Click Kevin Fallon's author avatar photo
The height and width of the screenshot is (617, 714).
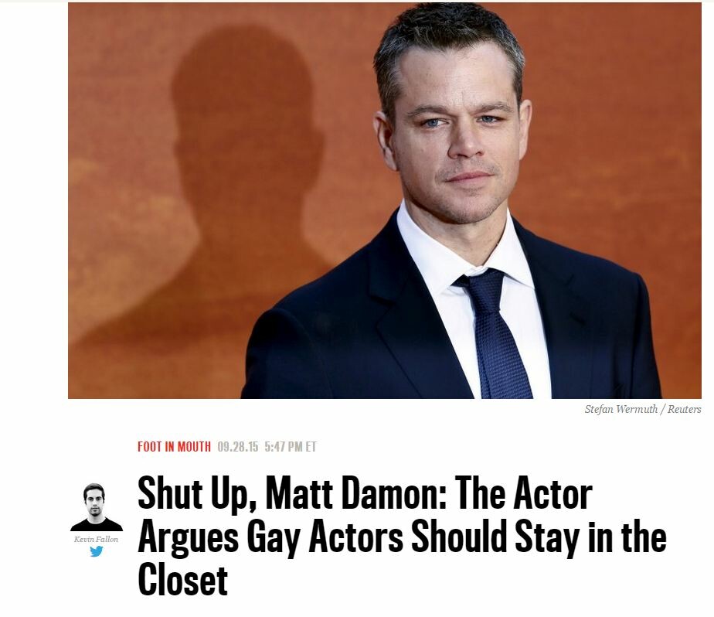point(96,507)
